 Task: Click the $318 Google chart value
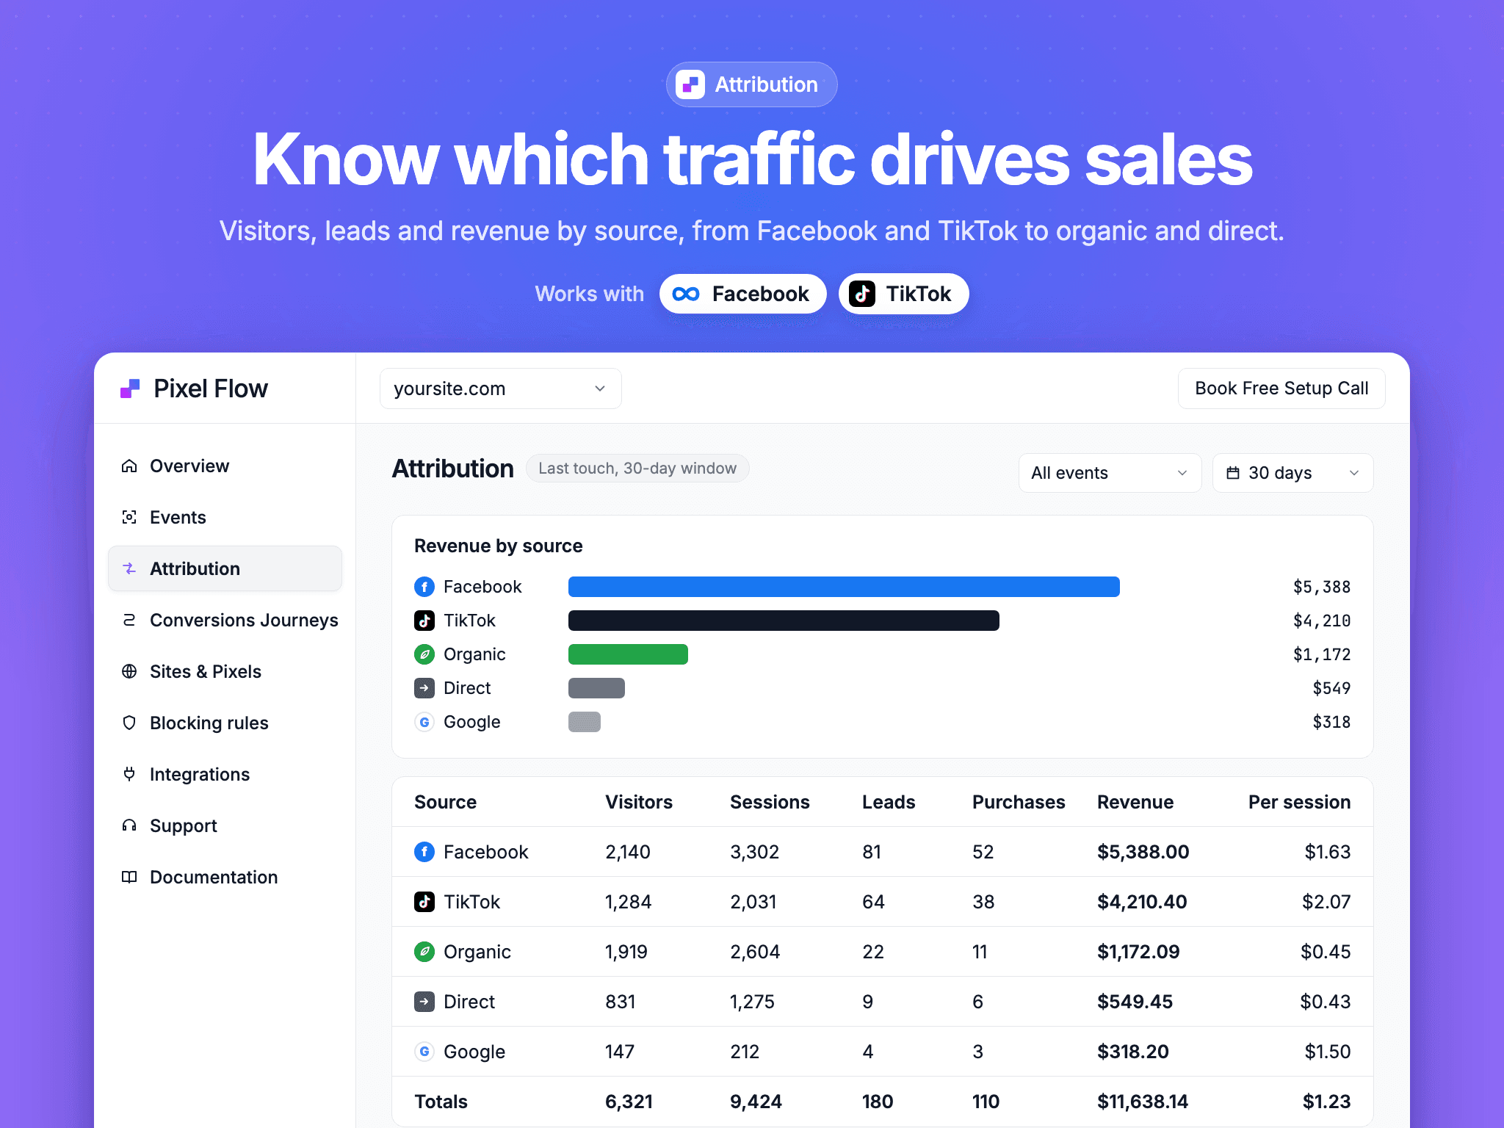pos(1331,722)
